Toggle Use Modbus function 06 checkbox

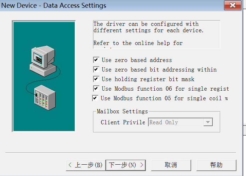click(96, 89)
